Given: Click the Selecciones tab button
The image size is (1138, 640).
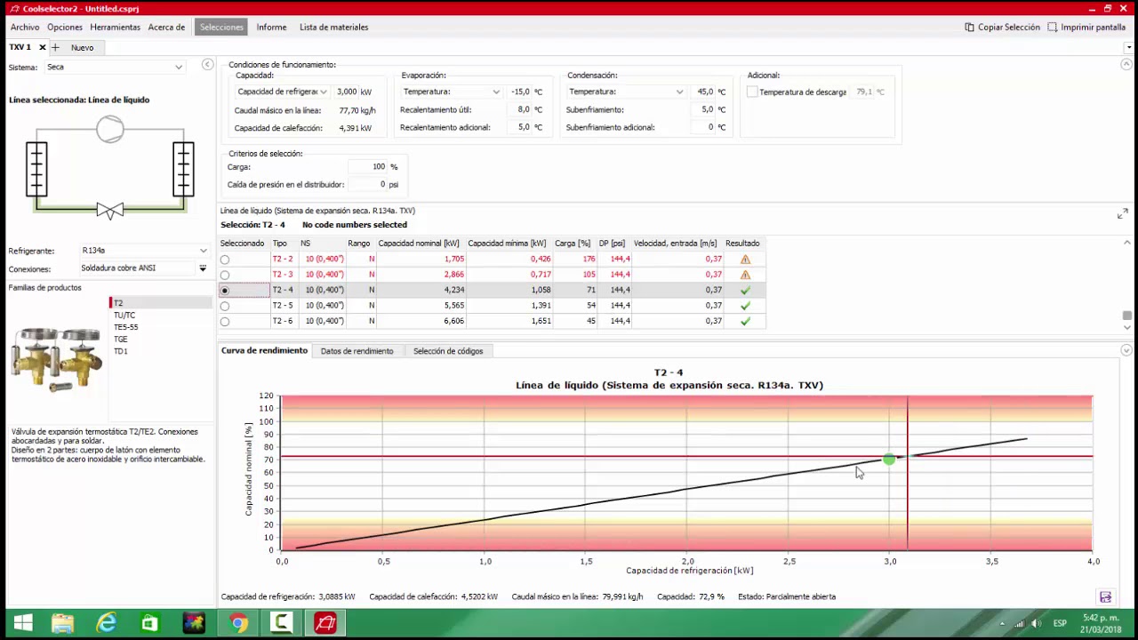Looking at the screenshot, I should [221, 27].
